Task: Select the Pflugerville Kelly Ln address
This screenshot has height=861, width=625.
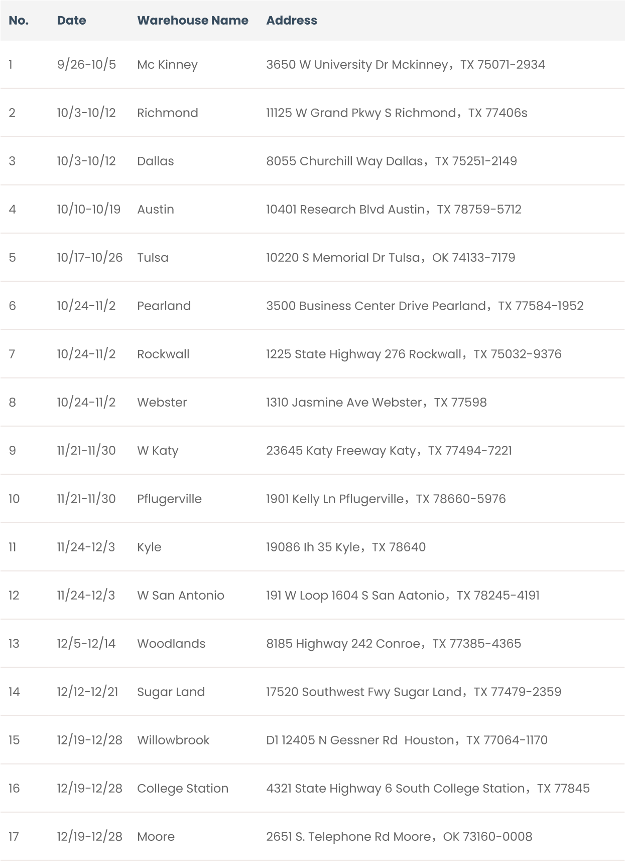Action: click(386, 499)
